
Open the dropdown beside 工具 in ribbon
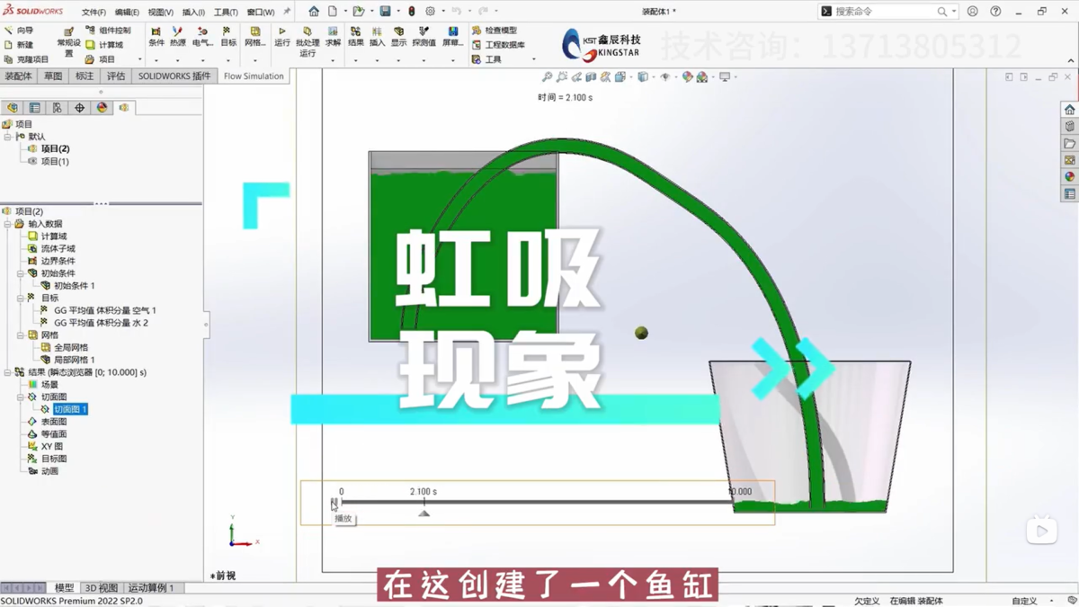[x=533, y=59]
